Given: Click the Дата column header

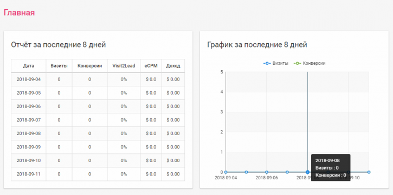Looking at the screenshot, I should 29,66.
